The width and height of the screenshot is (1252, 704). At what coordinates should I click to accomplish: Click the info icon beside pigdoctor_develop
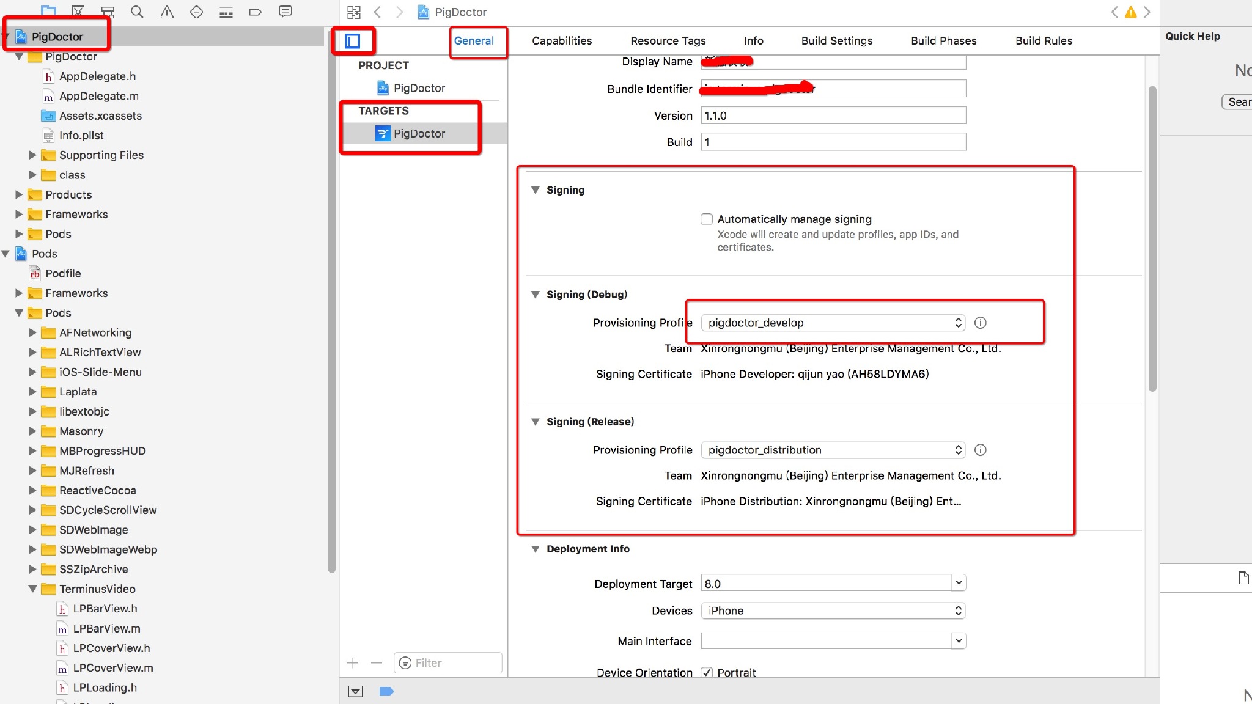(980, 323)
